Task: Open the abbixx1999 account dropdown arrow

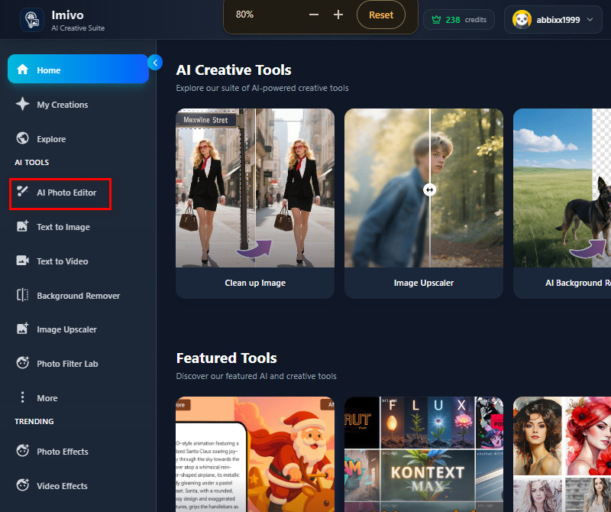Action: 590,20
